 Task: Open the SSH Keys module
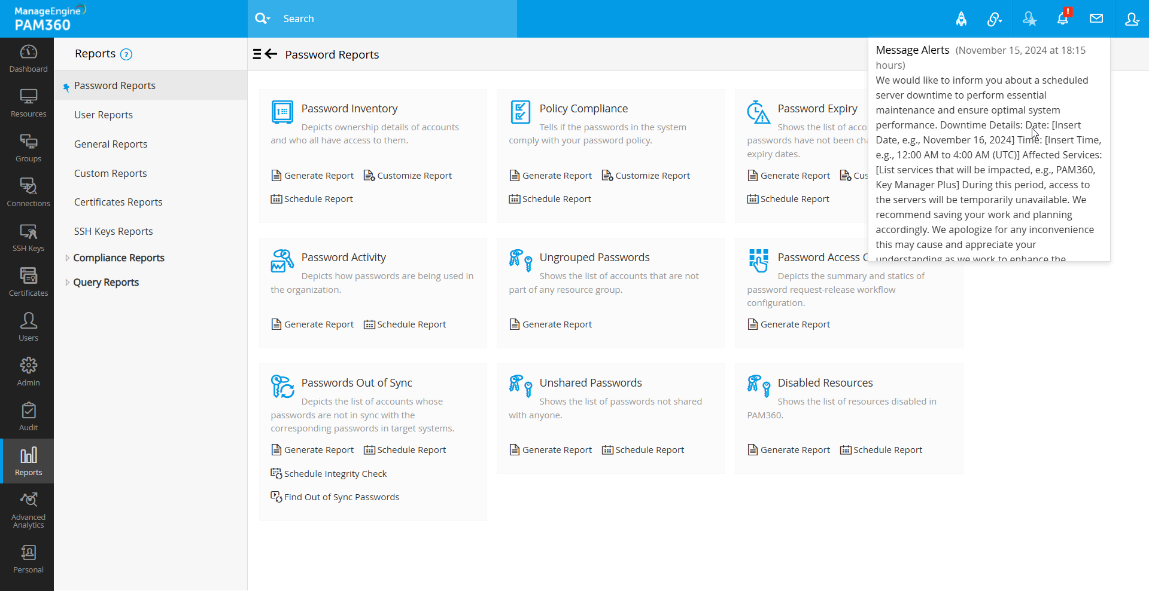click(28, 238)
